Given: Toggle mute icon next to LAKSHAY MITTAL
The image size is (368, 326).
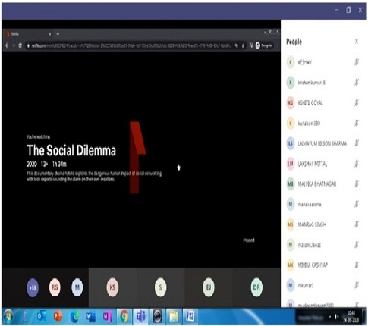Looking at the screenshot, I should point(357,164).
